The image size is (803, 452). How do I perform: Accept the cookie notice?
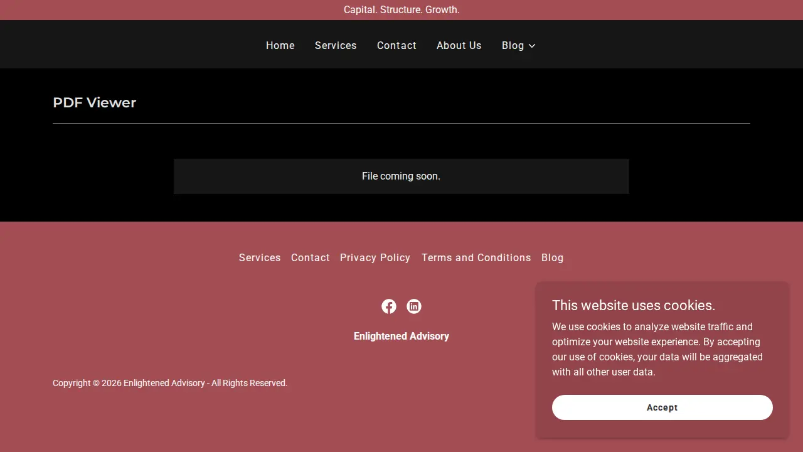click(662, 407)
